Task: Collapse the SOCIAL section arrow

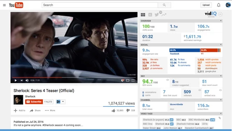Action: (x=221, y=44)
